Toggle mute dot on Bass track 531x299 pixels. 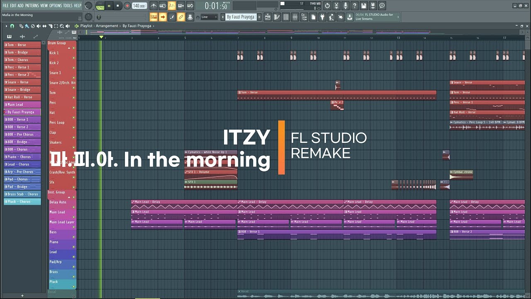tap(74, 238)
